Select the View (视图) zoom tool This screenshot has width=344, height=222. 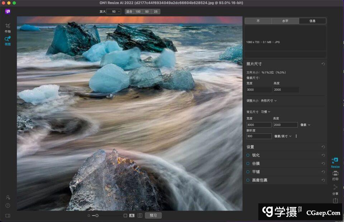[x=8, y=39]
